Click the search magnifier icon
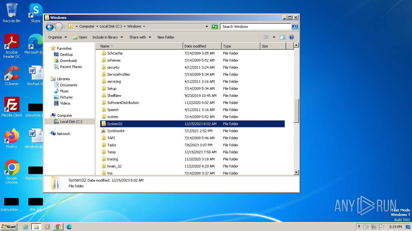 [x=295, y=27]
